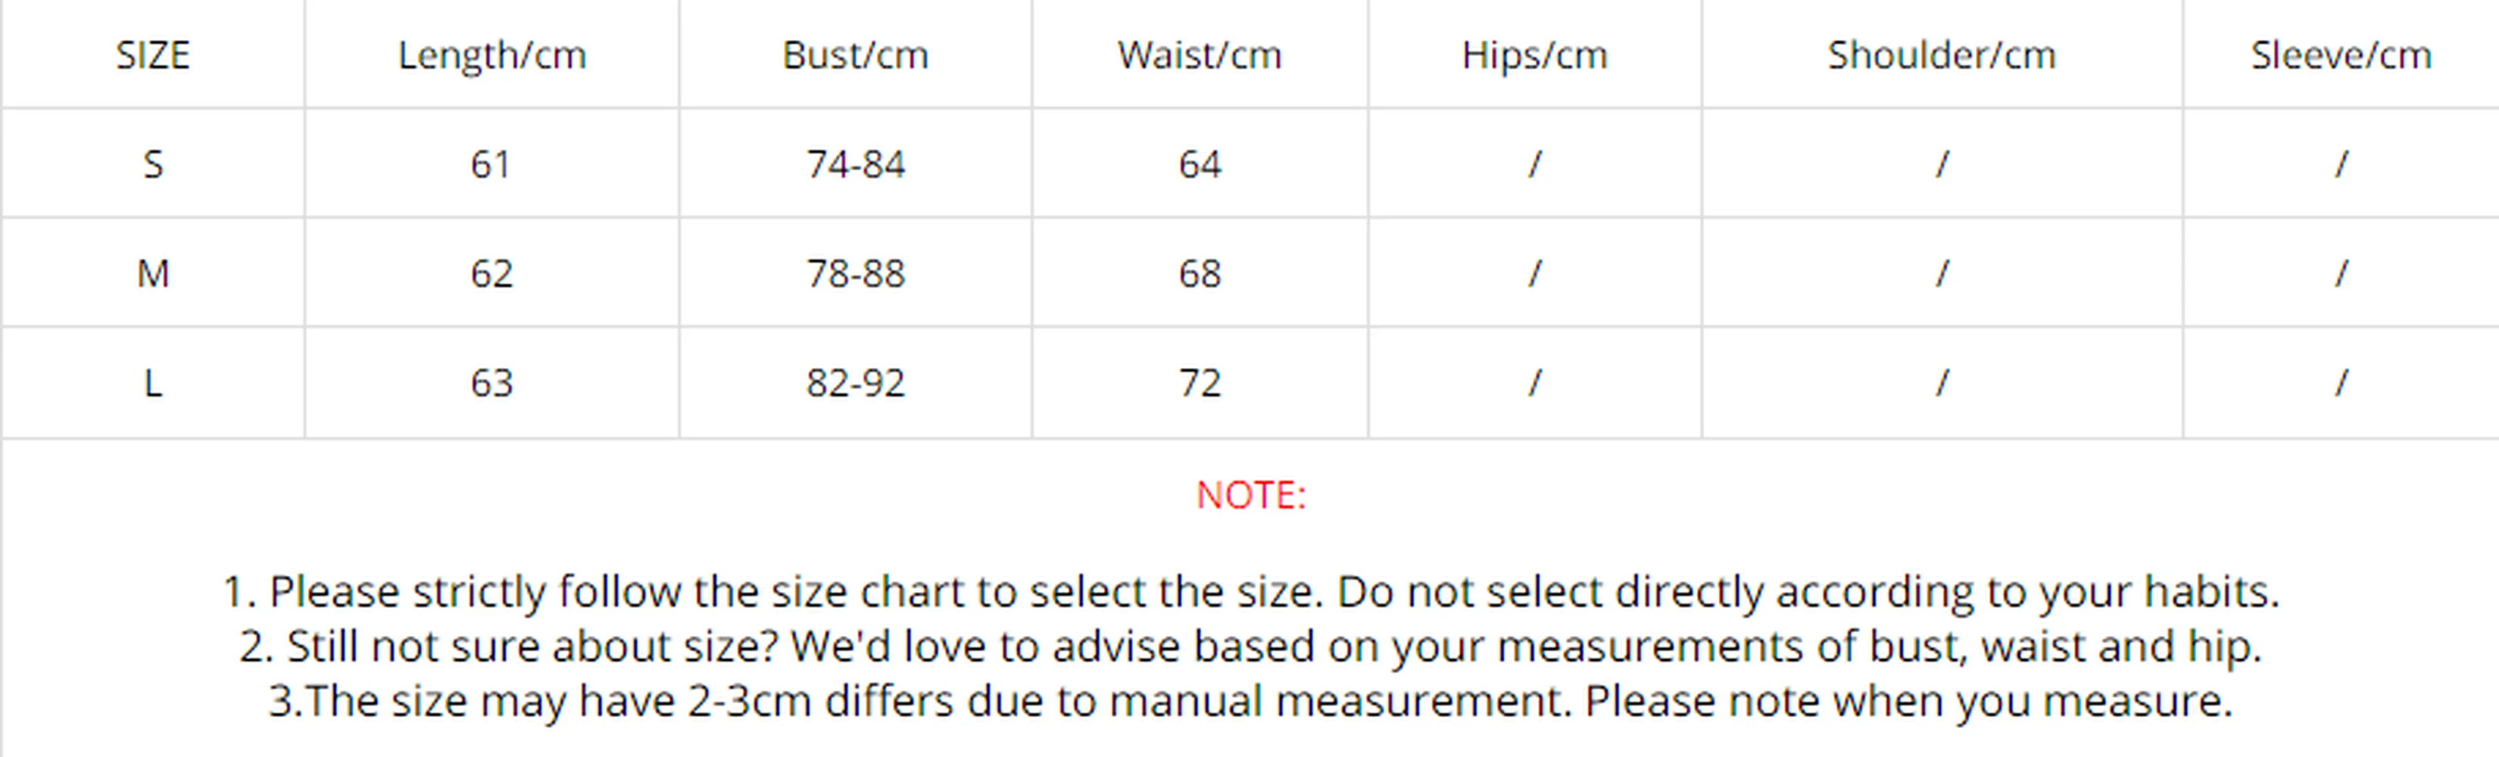2499x757 pixels.
Task: Click the Bust/cm column header
Action: pyautogui.click(x=855, y=55)
